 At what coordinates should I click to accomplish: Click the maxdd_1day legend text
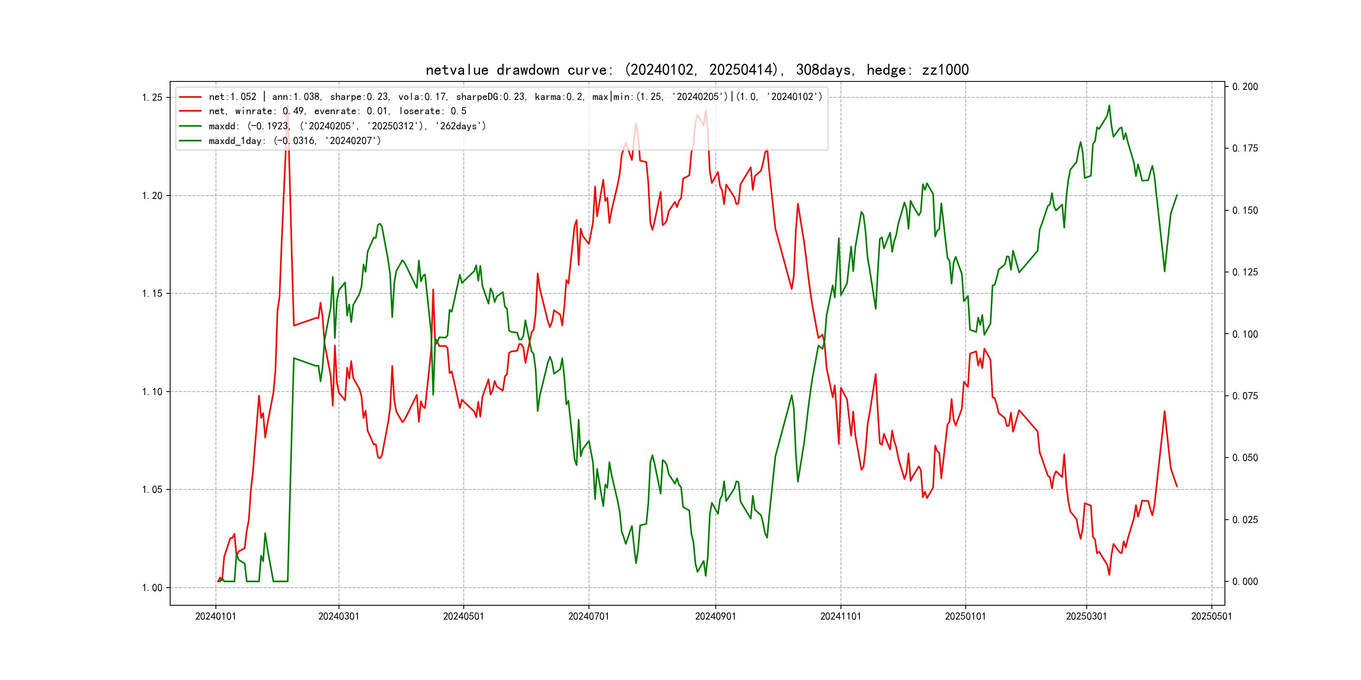[x=294, y=141]
